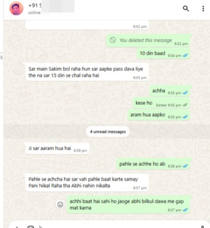Screen dimensions: 210x228
Task: Click the '4 unread messages' divider
Action: pyautogui.click(x=108, y=132)
